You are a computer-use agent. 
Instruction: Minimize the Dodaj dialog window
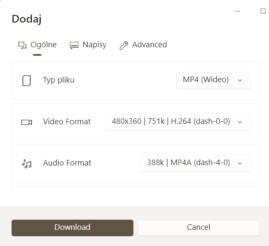(238, 11)
